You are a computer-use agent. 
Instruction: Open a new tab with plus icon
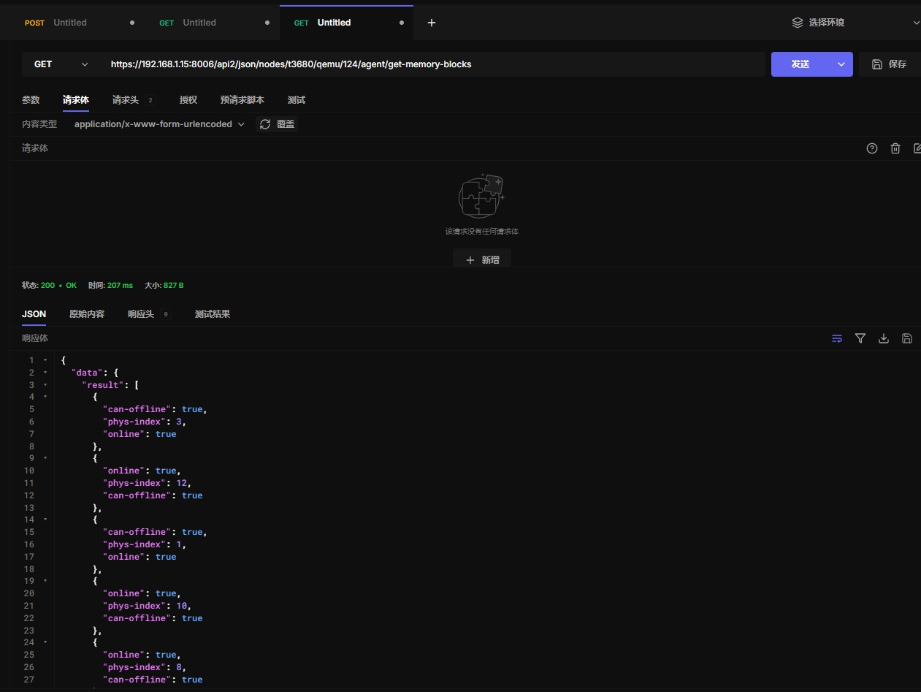point(432,23)
